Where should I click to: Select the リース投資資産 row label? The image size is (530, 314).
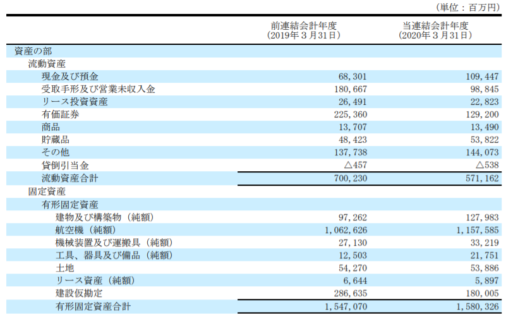(x=75, y=102)
